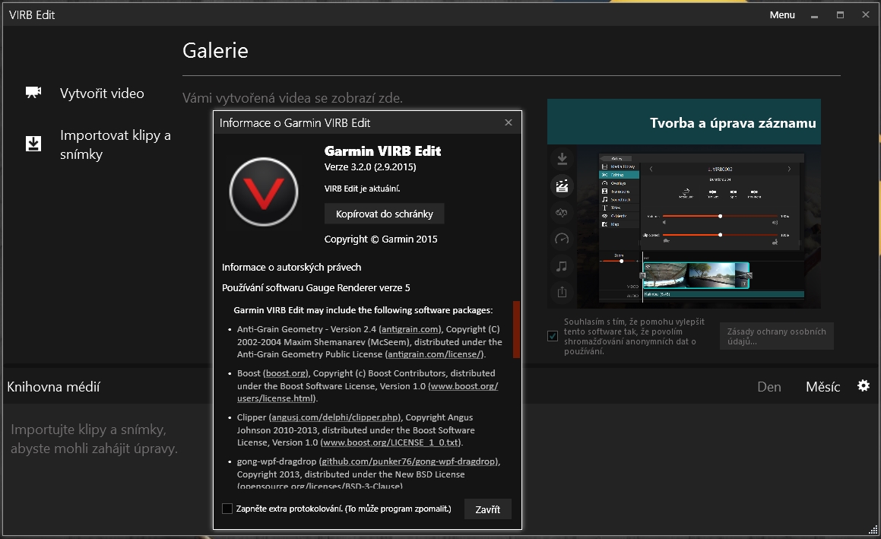This screenshot has height=539, width=881.
Task: Open www.boost.org/users/license.html link
Action: point(367,392)
